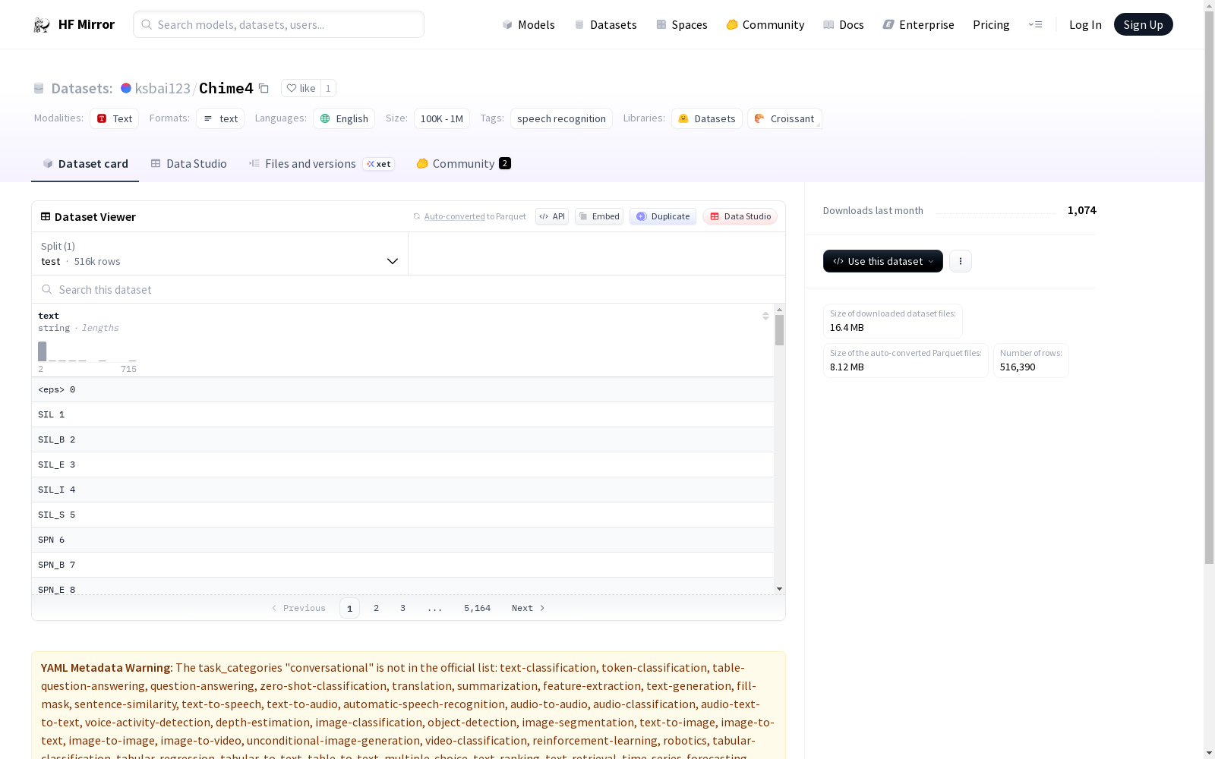Expand the Use this dataset dropdown

click(883, 261)
